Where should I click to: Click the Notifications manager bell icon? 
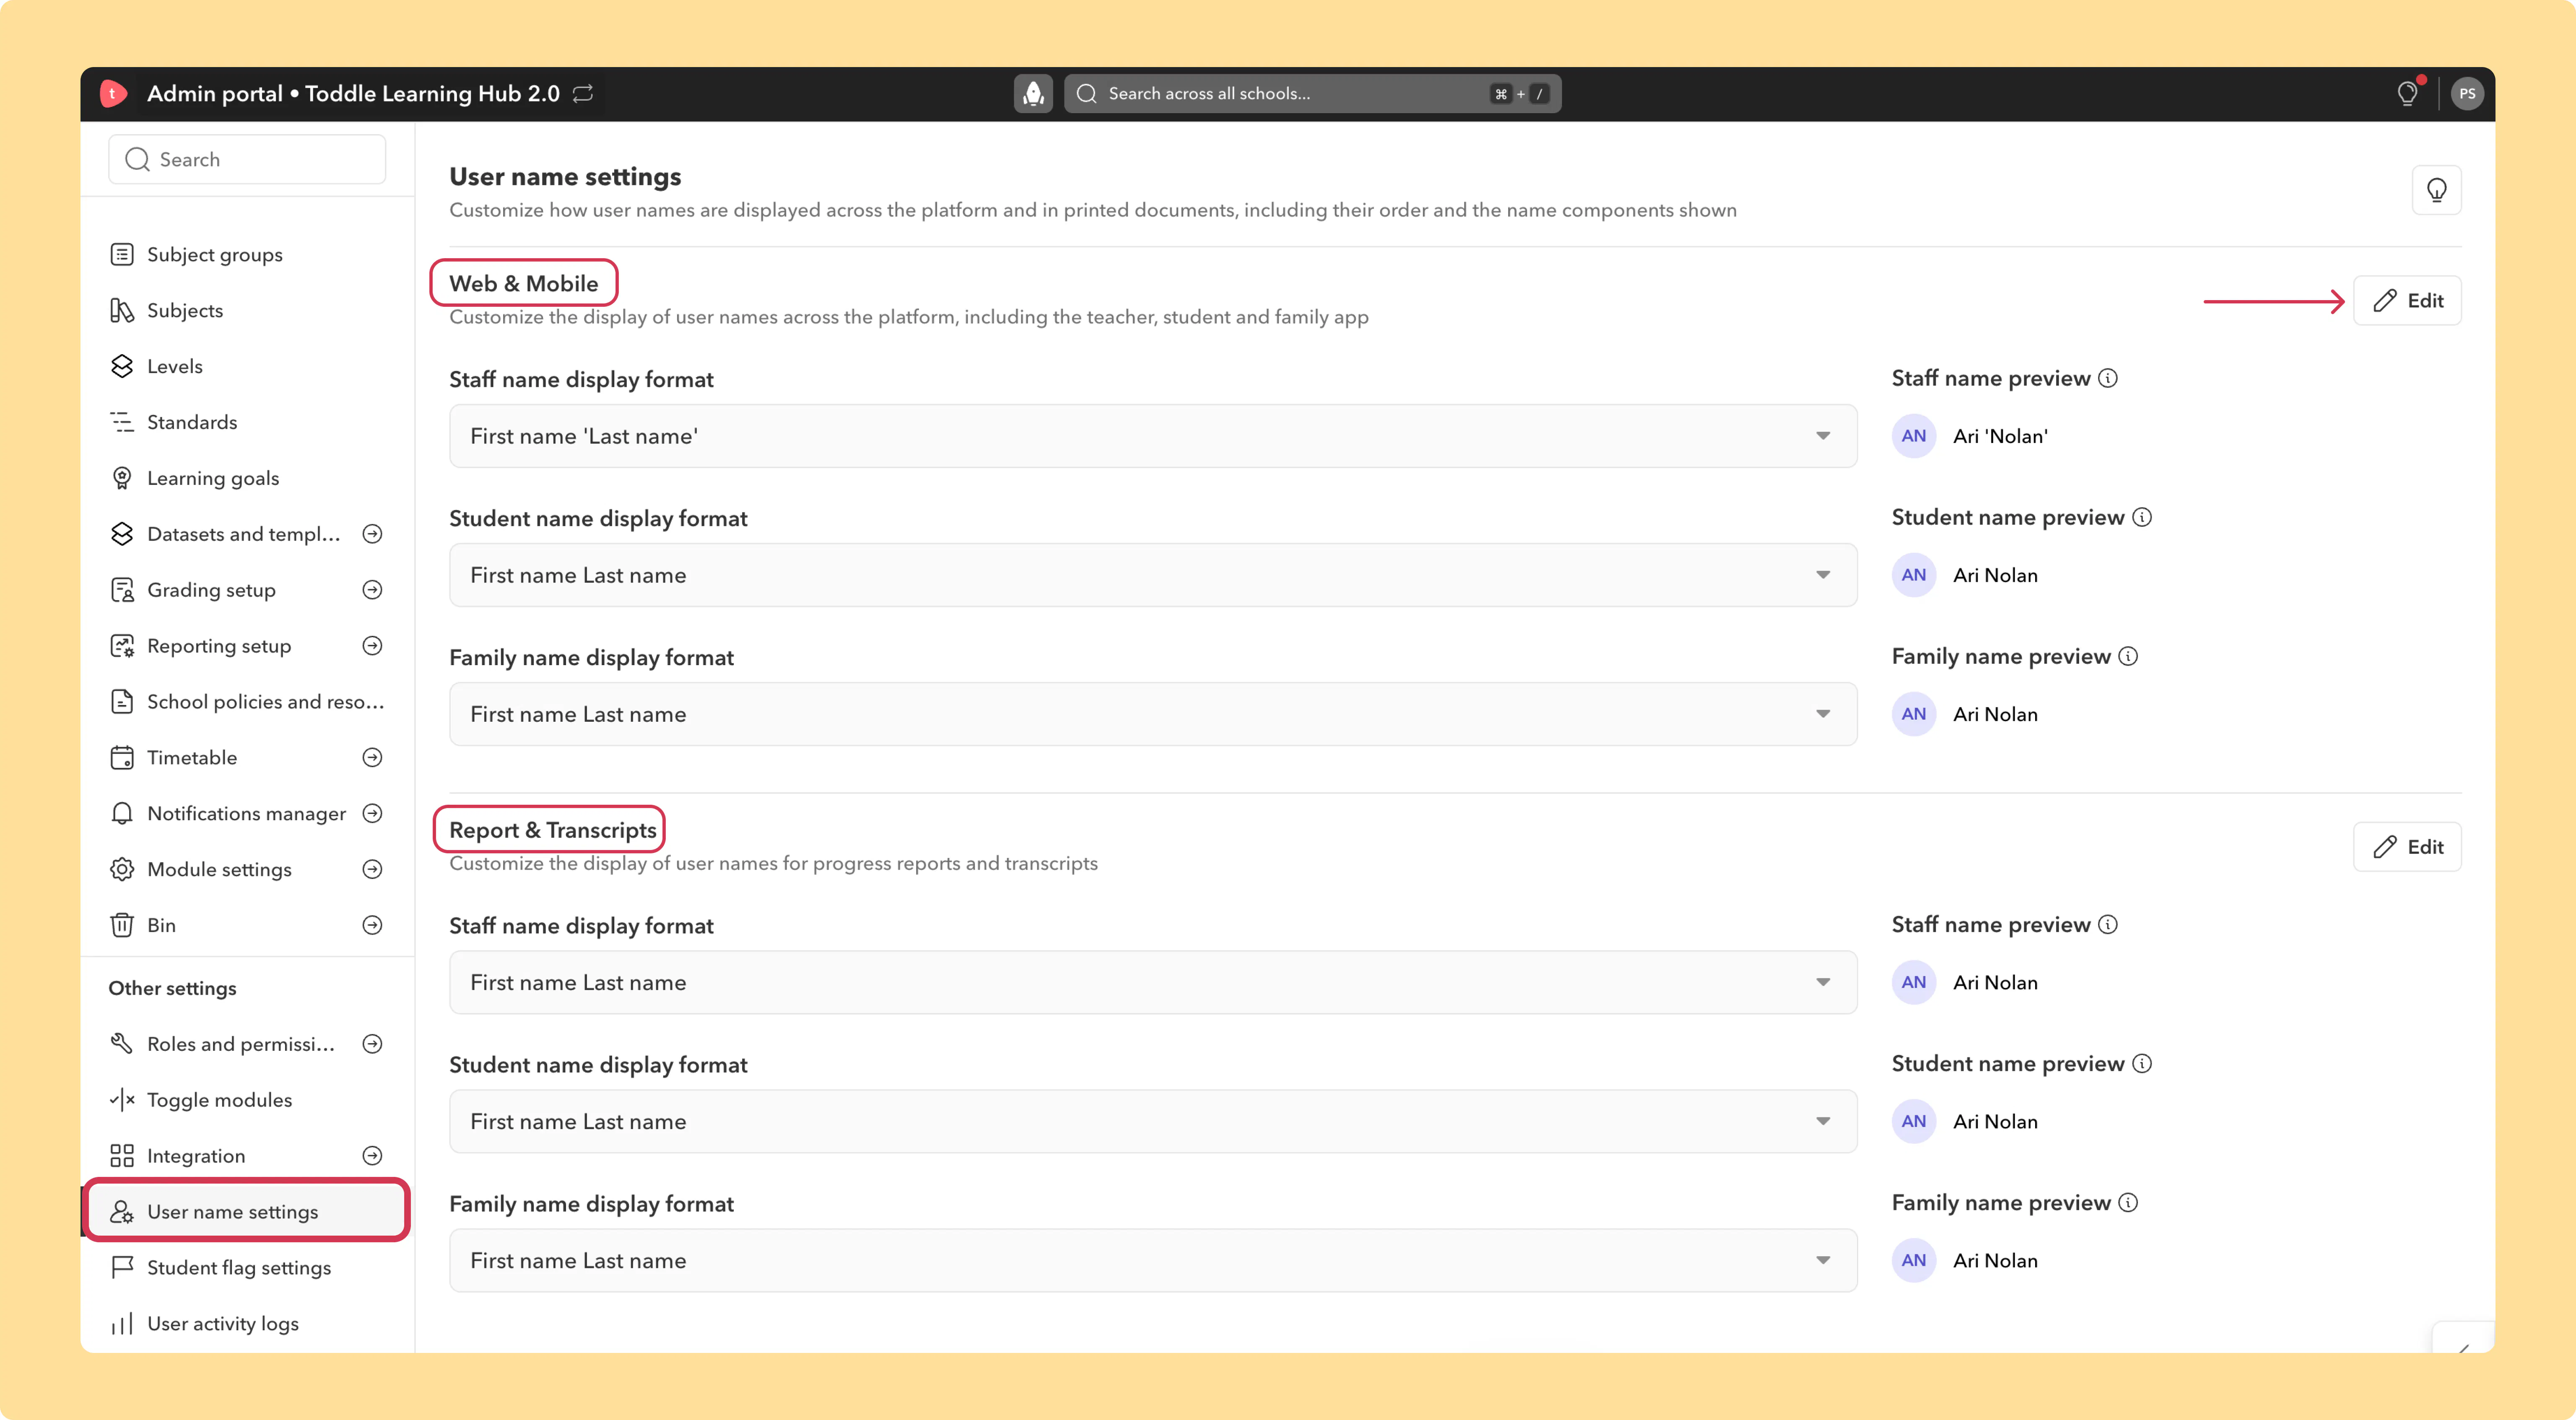click(122, 813)
